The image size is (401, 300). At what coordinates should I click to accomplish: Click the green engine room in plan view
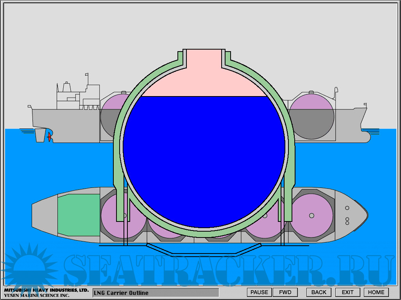point(79,215)
